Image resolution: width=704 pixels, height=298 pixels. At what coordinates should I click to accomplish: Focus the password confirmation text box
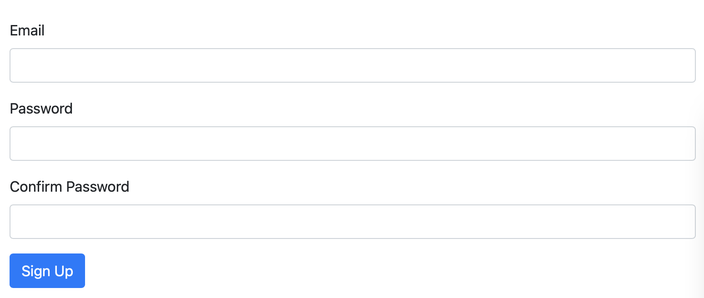point(352,222)
